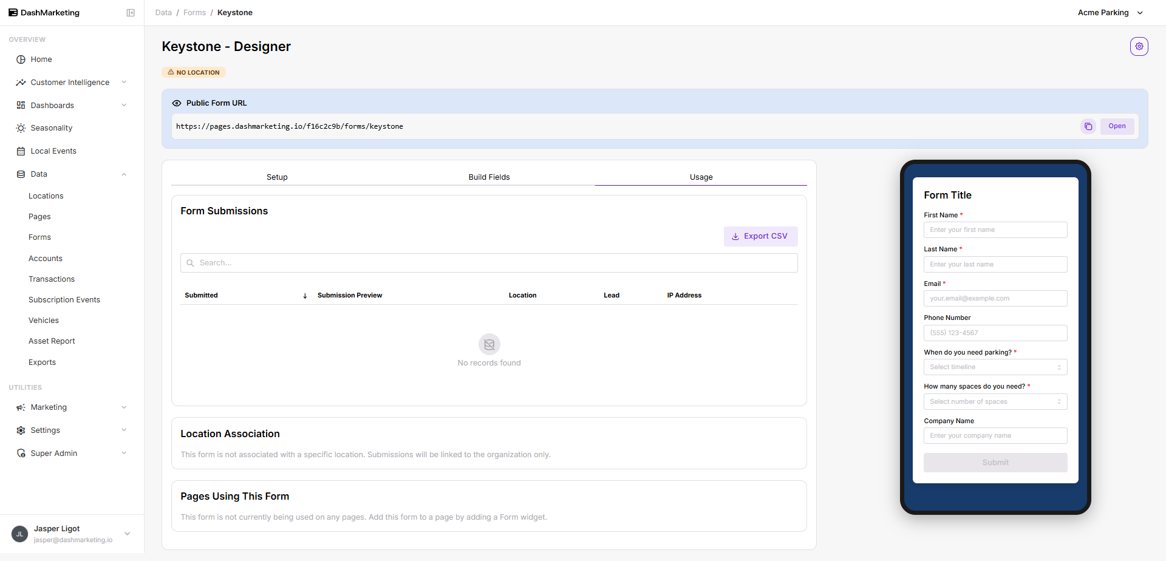The width and height of the screenshot is (1166, 561).
Task: Click the Email input in preview
Action: click(x=995, y=299)
